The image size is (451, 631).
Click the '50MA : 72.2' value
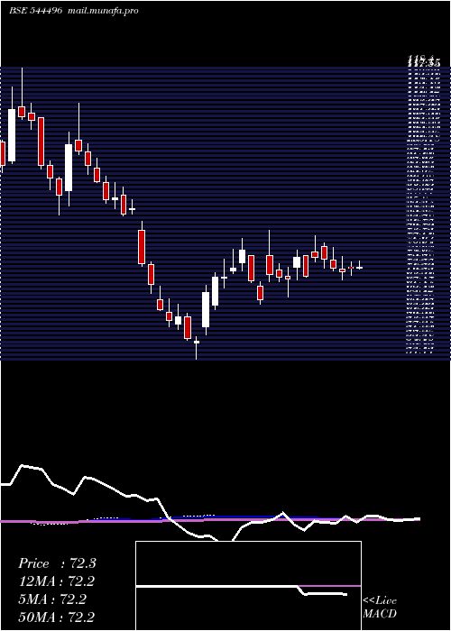[x=57, y=617]
